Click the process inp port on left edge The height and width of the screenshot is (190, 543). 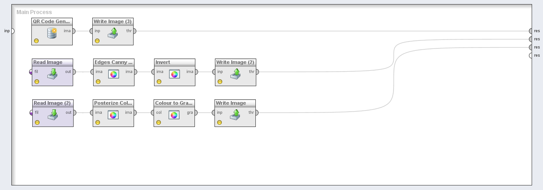[12, 31]
